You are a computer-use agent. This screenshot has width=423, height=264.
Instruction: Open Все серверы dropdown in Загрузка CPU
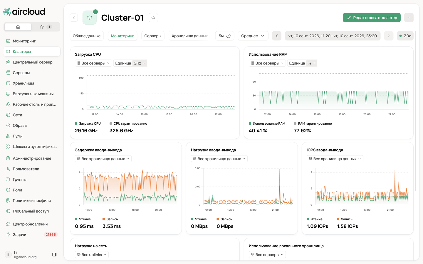93,63
